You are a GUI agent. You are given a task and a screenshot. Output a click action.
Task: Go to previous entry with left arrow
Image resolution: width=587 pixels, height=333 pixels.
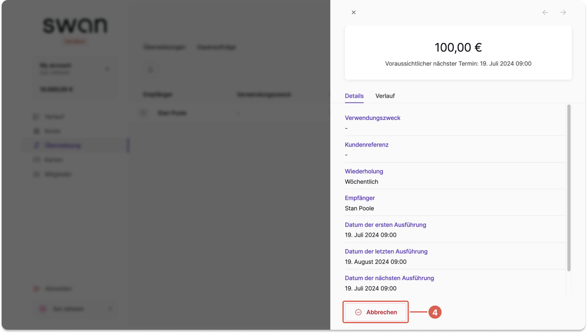pos(545,13)
